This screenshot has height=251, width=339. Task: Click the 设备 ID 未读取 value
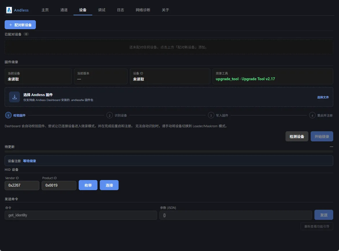click(139, 79)
